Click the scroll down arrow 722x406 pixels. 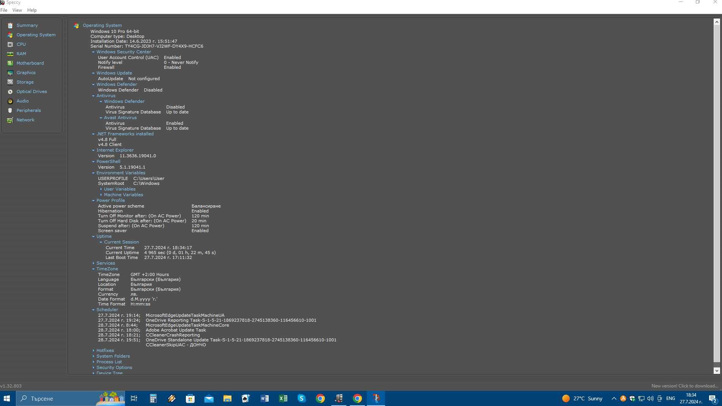pos(717,371)
